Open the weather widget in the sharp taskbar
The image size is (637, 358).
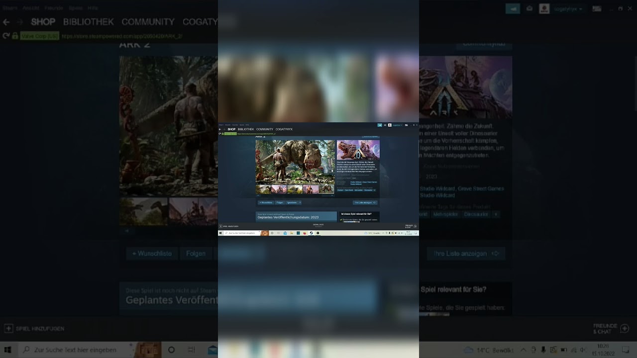click(x=373, y=233)
